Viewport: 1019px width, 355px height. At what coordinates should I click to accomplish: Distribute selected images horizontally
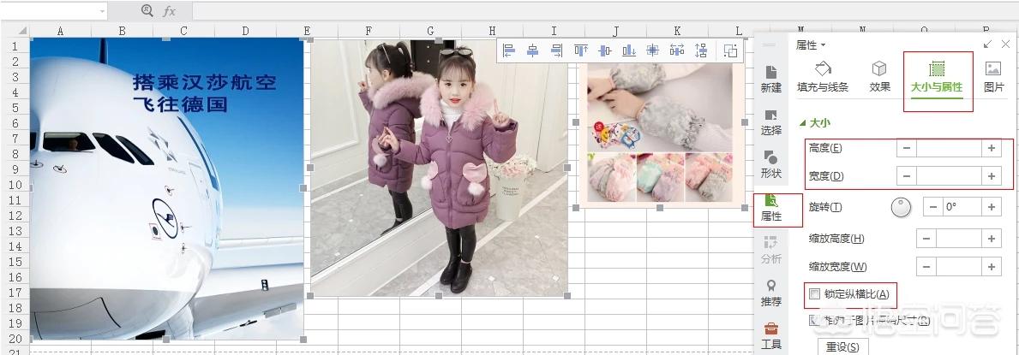pos(677,50)
